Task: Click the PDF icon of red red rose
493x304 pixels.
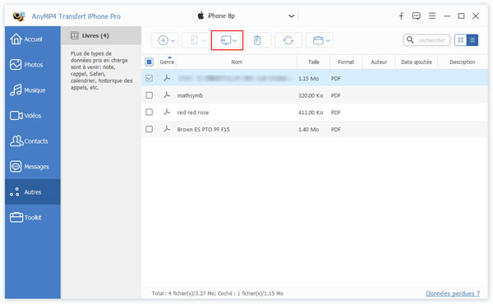Action: click(x=167, y=112)
